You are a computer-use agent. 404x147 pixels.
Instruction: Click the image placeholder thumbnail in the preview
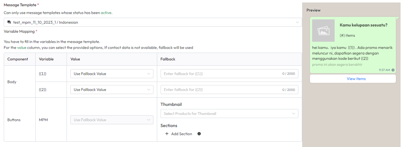pos(323,31)
